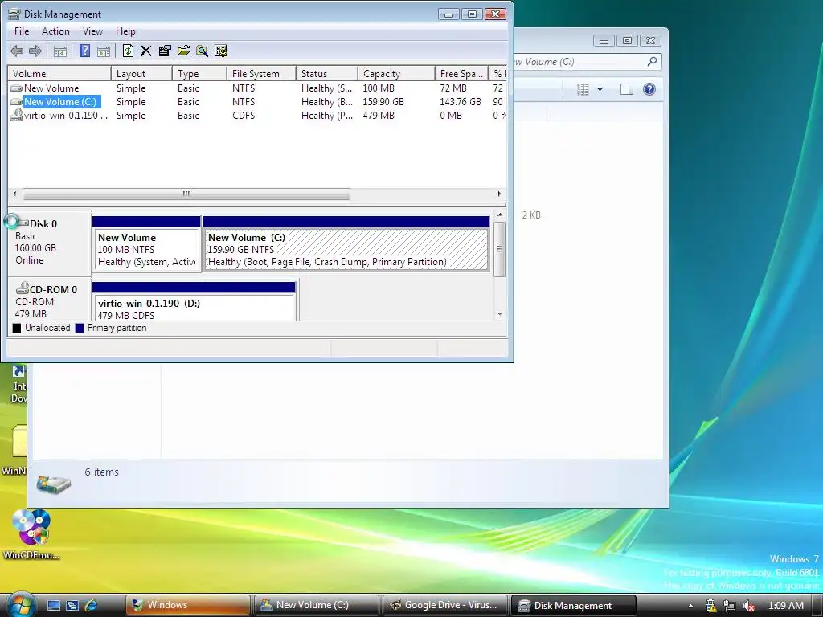Click Switch between windows quick launch icon

click(72, 605)
